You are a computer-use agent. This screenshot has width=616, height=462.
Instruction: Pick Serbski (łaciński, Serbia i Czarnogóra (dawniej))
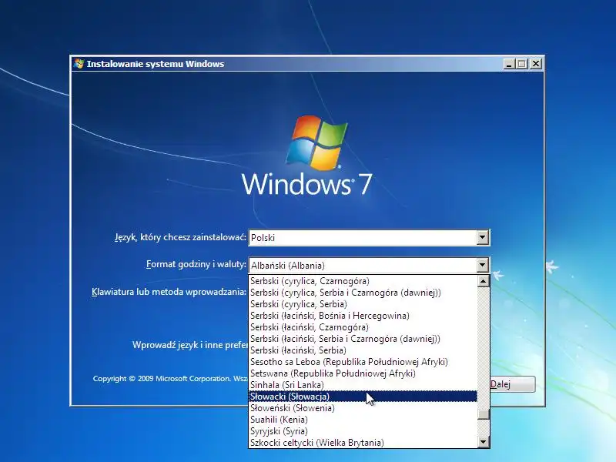pos(363,339)
